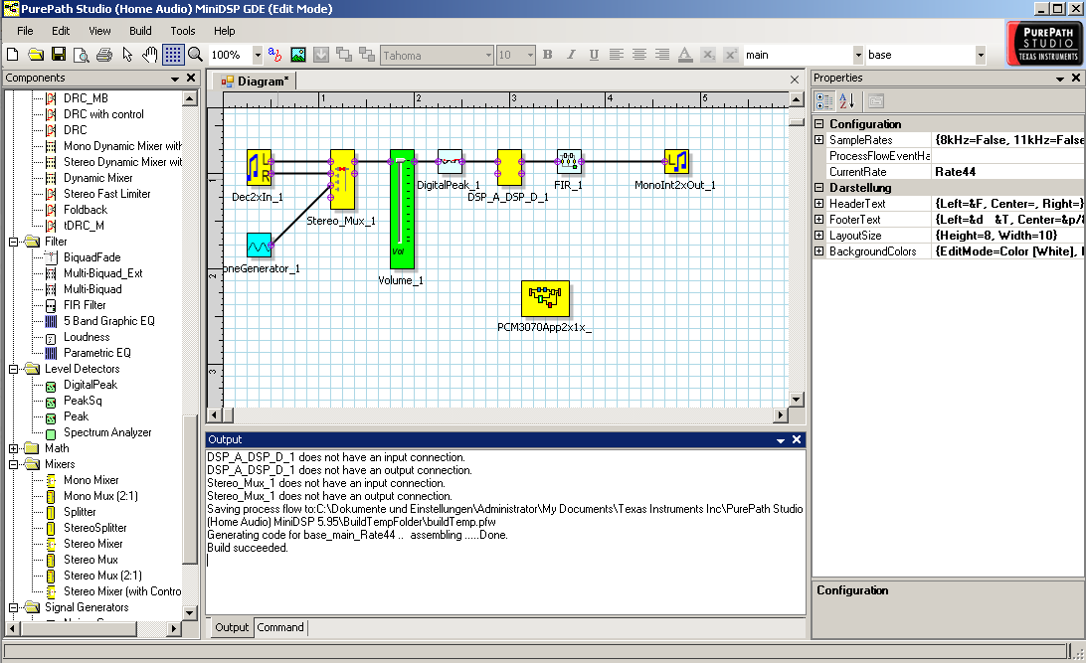Select Spectrum Analyzer component
The width and height of the screenshot is (1086, 663).
pos(107,432)
